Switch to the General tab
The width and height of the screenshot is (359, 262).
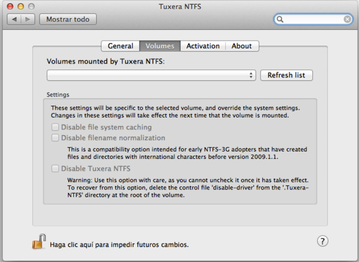click(x=121, y=46)
